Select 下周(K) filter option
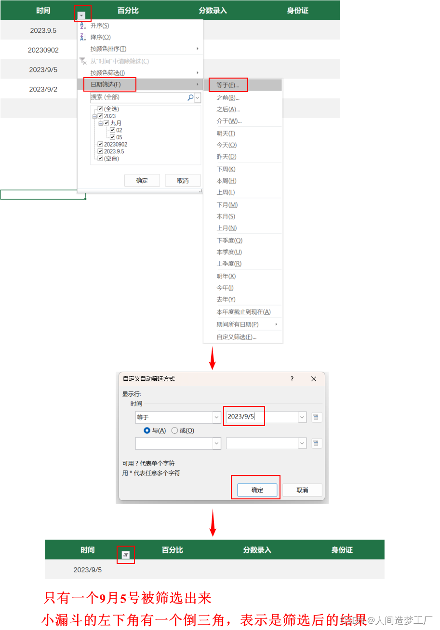Viewport: 440px width, 630px height. pyautogui.click(x=242, y=169)
